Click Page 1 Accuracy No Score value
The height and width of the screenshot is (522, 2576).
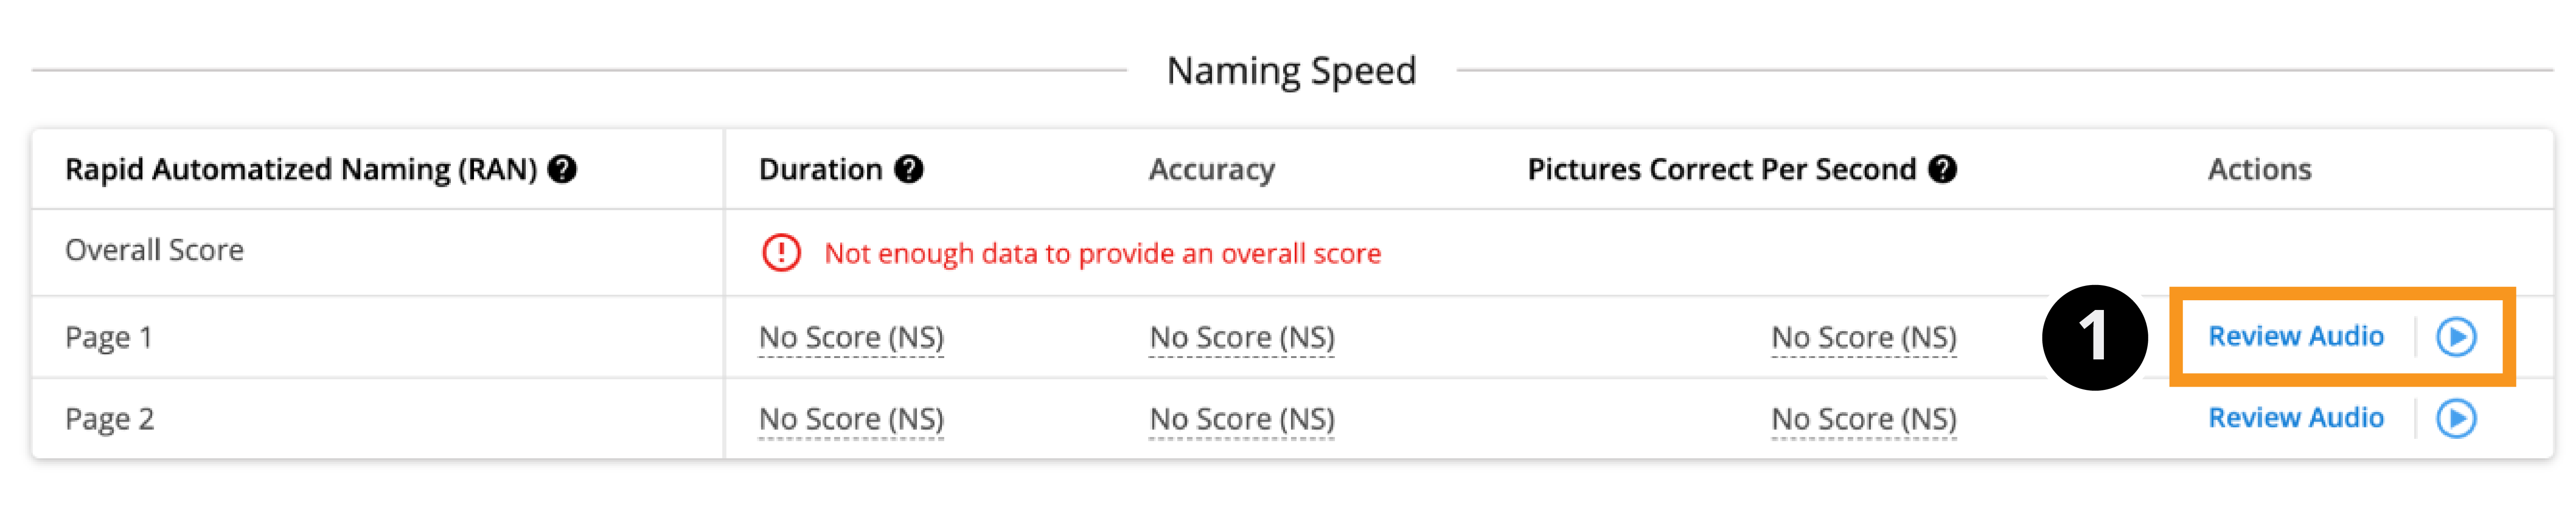tap(1241, 338)
